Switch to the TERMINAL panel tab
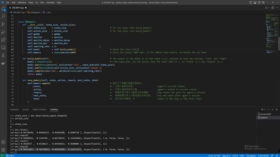 (x=54, y=109)
